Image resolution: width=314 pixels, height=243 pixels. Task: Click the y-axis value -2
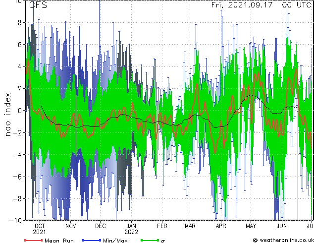(17, 132)
